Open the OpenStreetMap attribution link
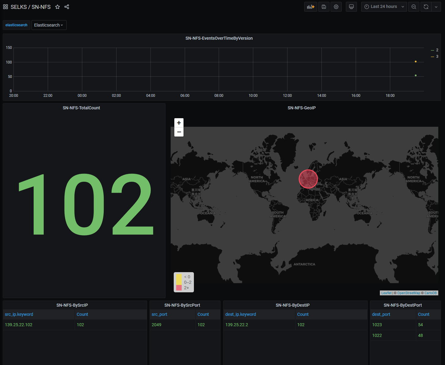This screenshot has width=445, height=365. point(409,293)
